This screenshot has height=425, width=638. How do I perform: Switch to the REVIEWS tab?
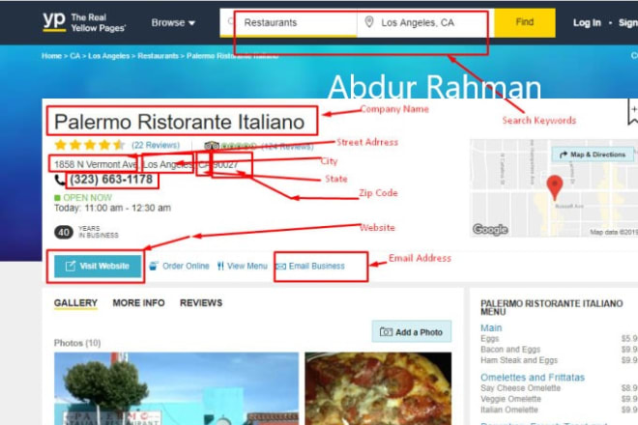point(201,303)
